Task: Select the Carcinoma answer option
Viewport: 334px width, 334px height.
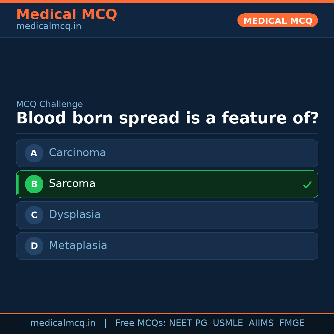Action: (167, 153)
